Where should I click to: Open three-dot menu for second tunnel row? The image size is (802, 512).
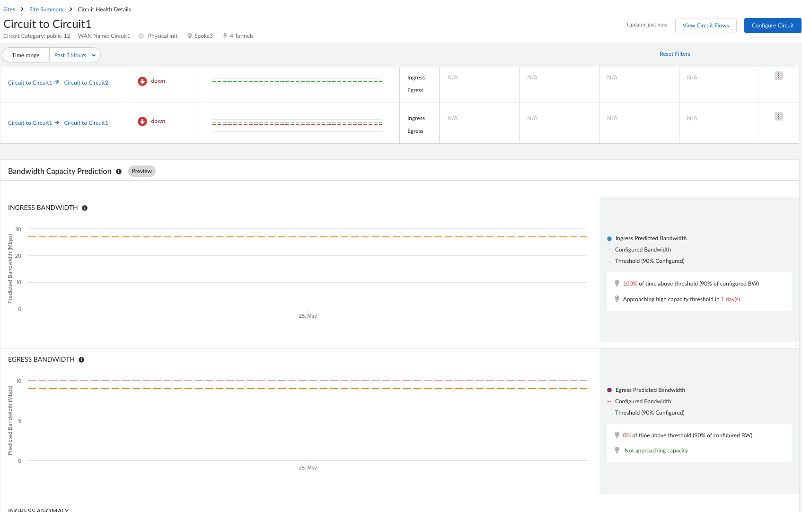coord(778,117)
